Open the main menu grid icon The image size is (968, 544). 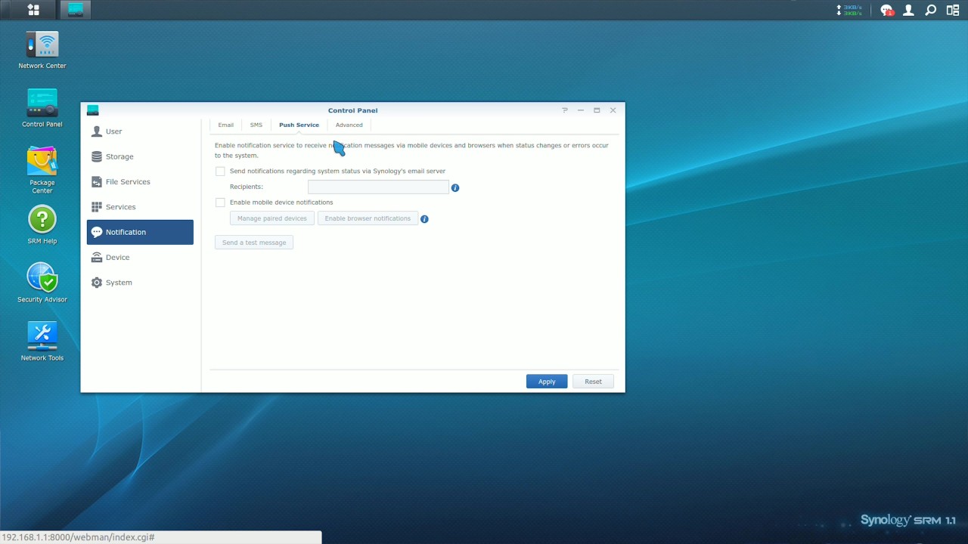[33, 10]
